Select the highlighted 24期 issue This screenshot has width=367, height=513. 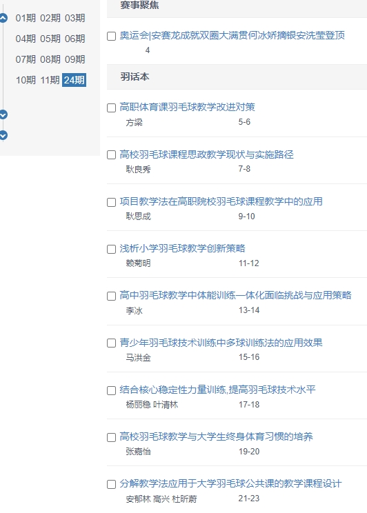75,80
